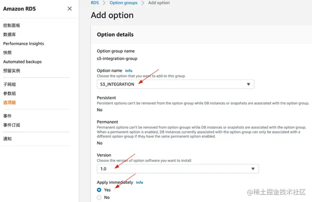
Task: Open Info link beside Option name
Action: (129, 71)
